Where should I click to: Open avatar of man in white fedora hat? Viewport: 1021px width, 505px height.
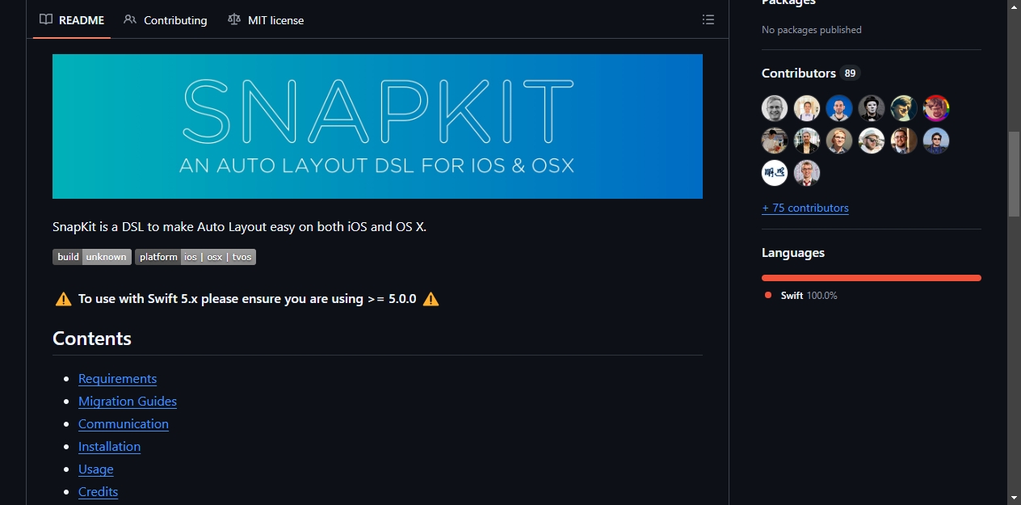point(872,141)
